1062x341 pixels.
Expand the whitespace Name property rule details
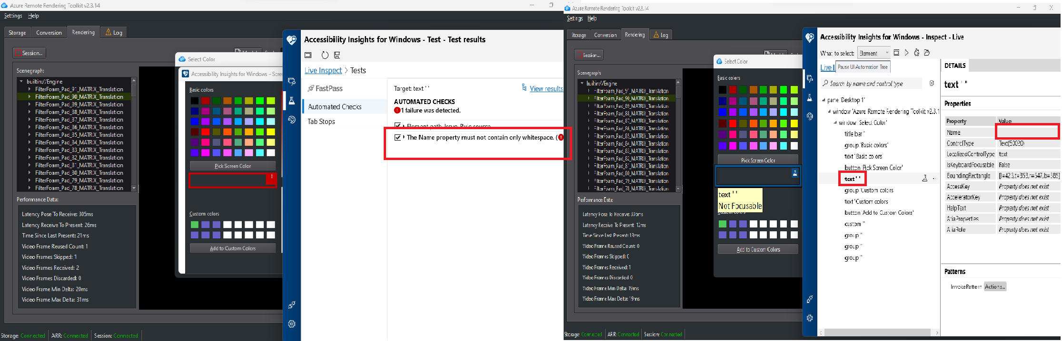pos(404,137)
